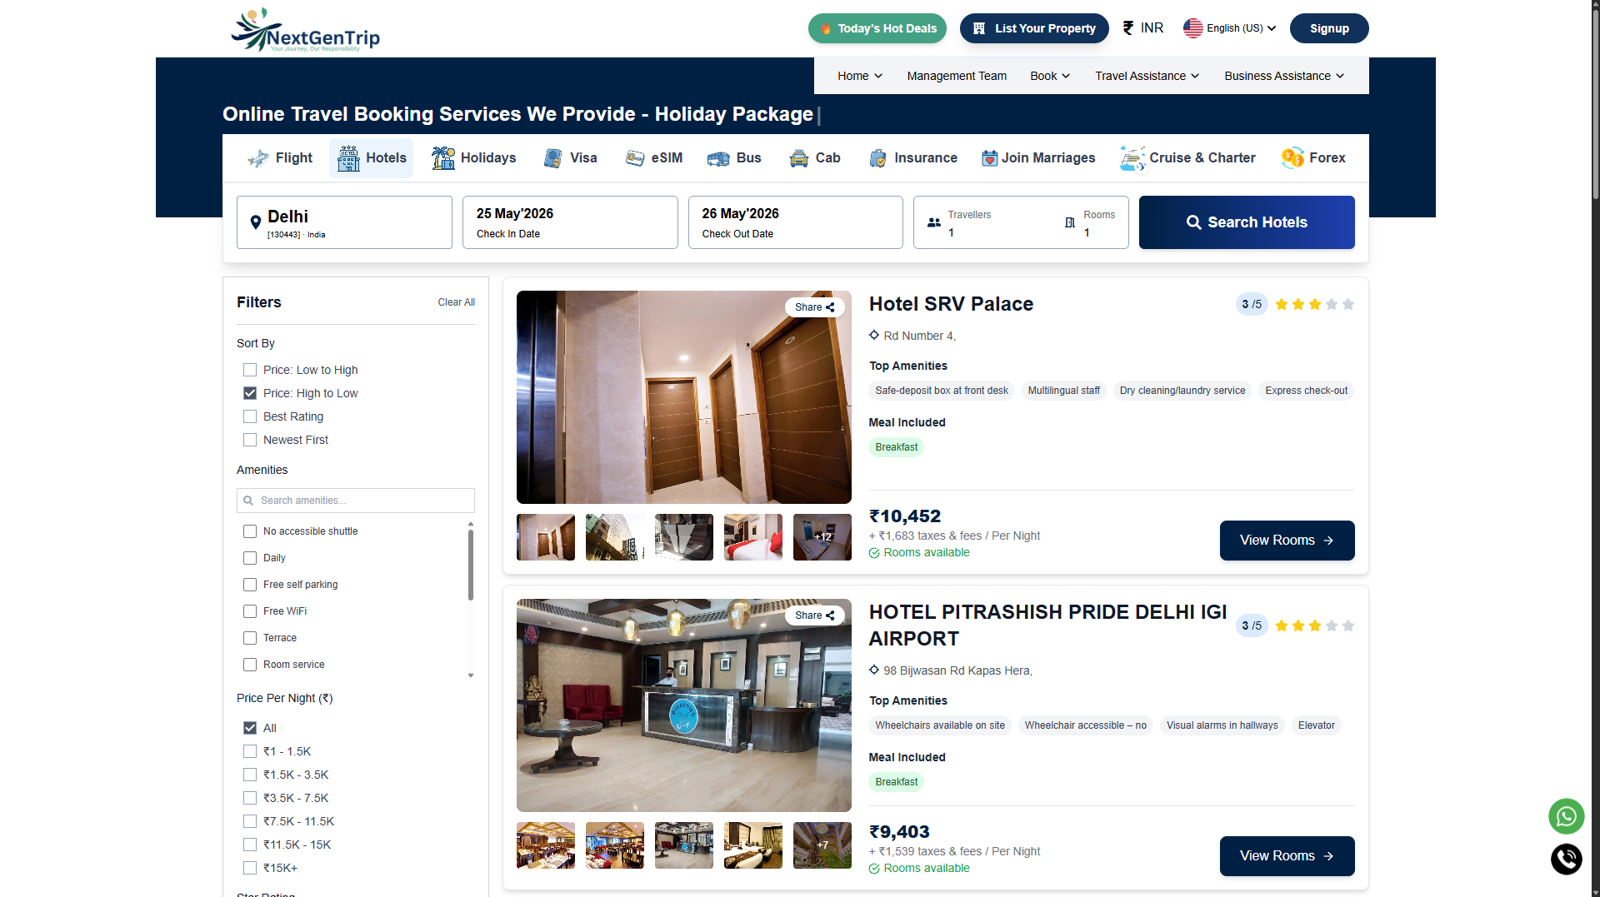Click the rupee currency icon in header
The width and height of the screenshot is (1600, 897).
tap(1127, 28)
